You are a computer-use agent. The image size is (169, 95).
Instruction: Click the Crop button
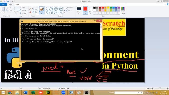tap(22, 8)
